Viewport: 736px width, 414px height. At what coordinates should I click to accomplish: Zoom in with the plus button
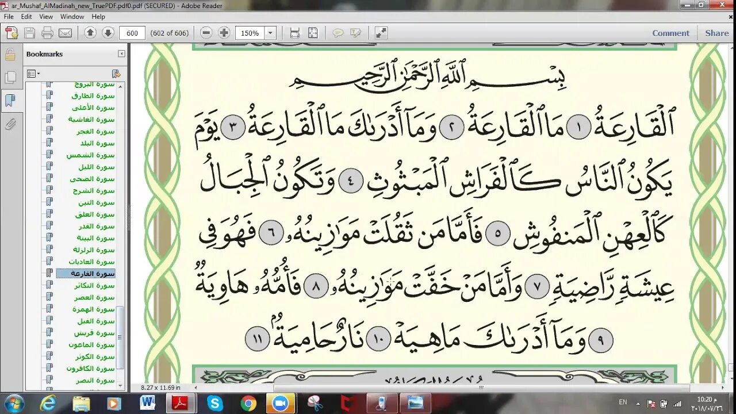tap(224, 33)
